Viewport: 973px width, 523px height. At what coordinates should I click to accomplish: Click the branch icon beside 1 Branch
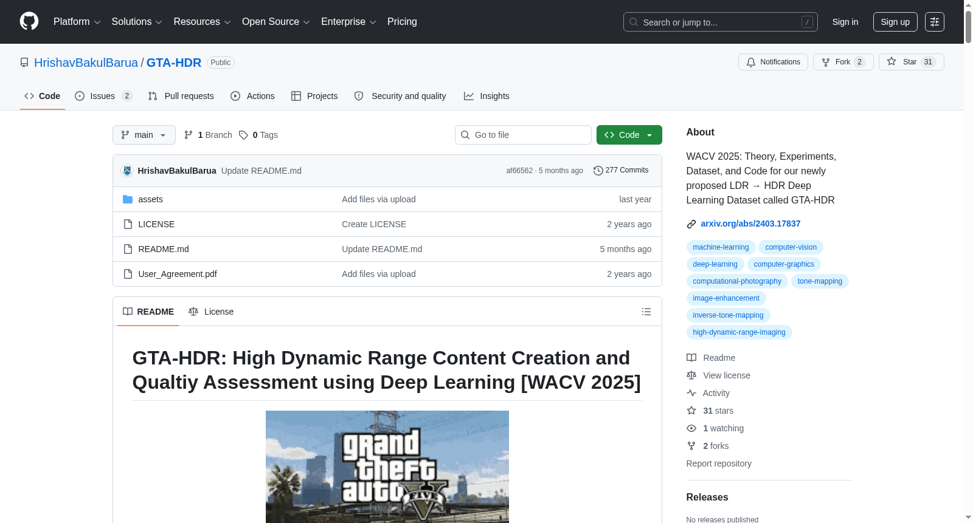click(x=189, y=135)
